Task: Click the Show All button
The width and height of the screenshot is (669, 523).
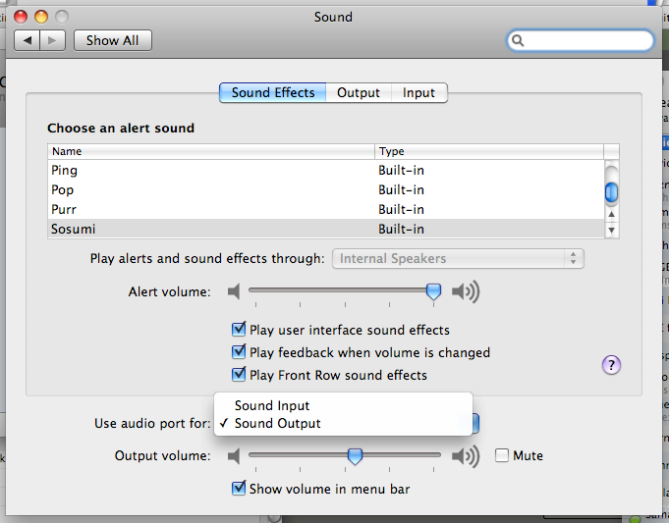Action: point(113,40)
